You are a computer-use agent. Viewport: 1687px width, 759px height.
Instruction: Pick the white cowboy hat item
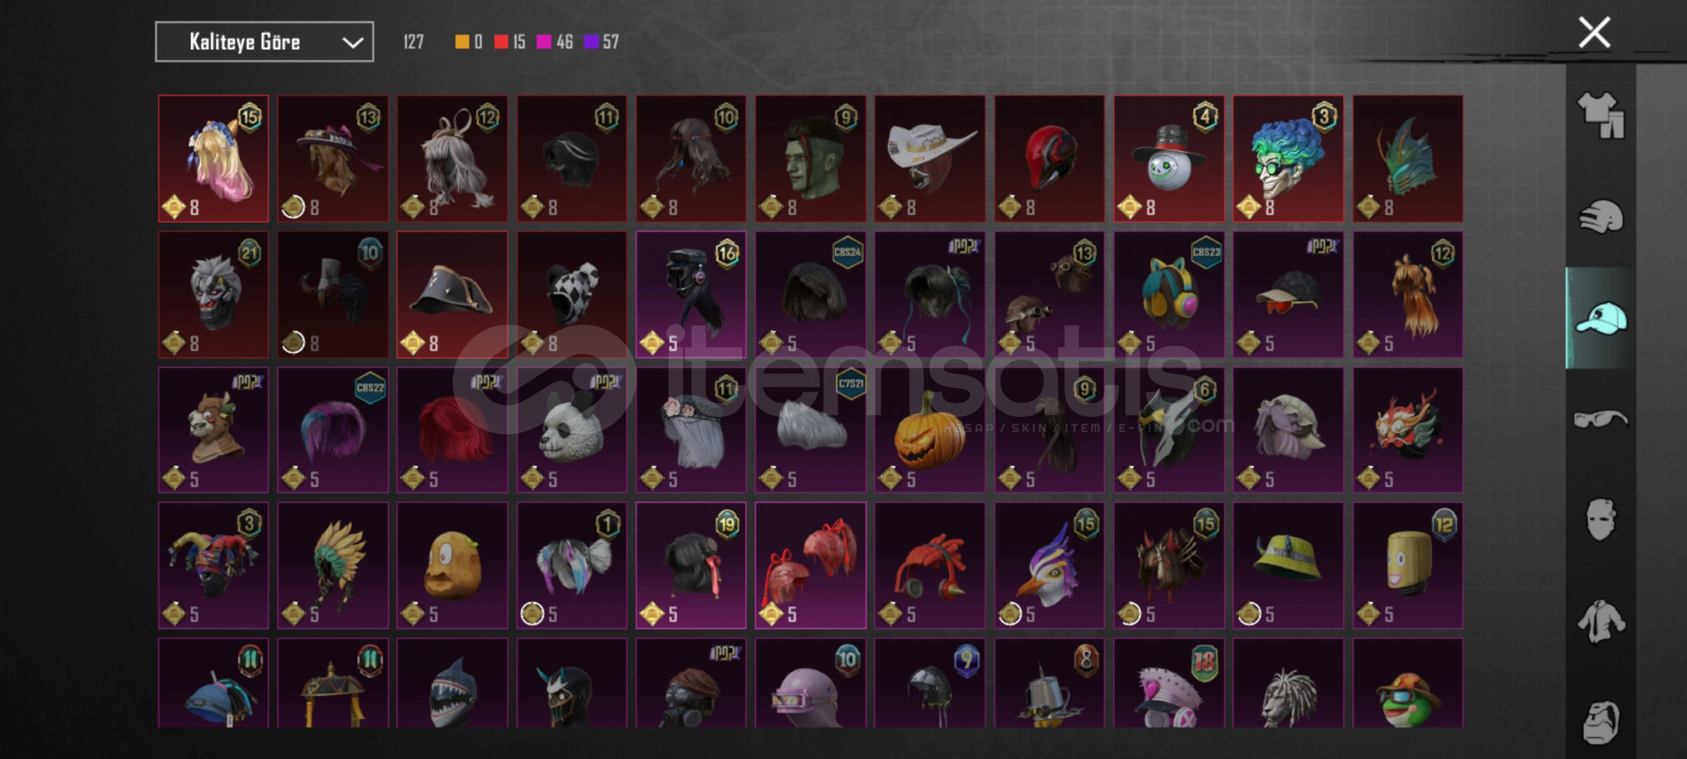click(930, 159)
